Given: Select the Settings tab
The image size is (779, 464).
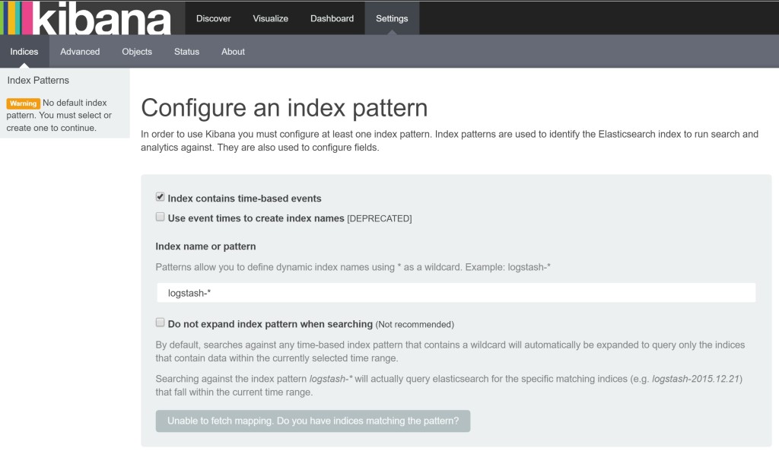Looking at the screenshot, I should [x=392, y=18].
